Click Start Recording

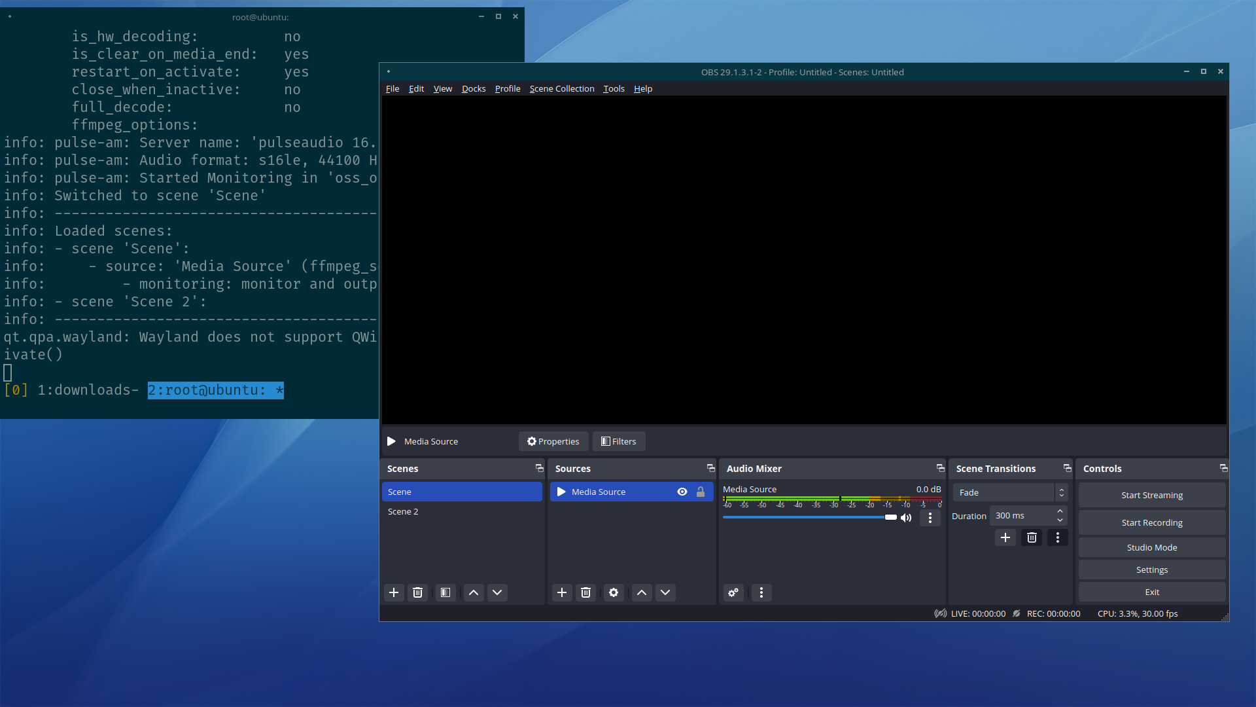[1152, 522]
